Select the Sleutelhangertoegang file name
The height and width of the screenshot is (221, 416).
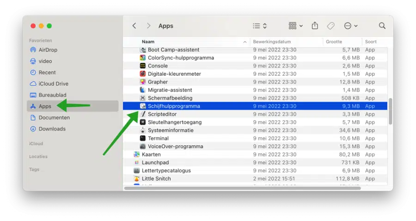click(175, 122)
